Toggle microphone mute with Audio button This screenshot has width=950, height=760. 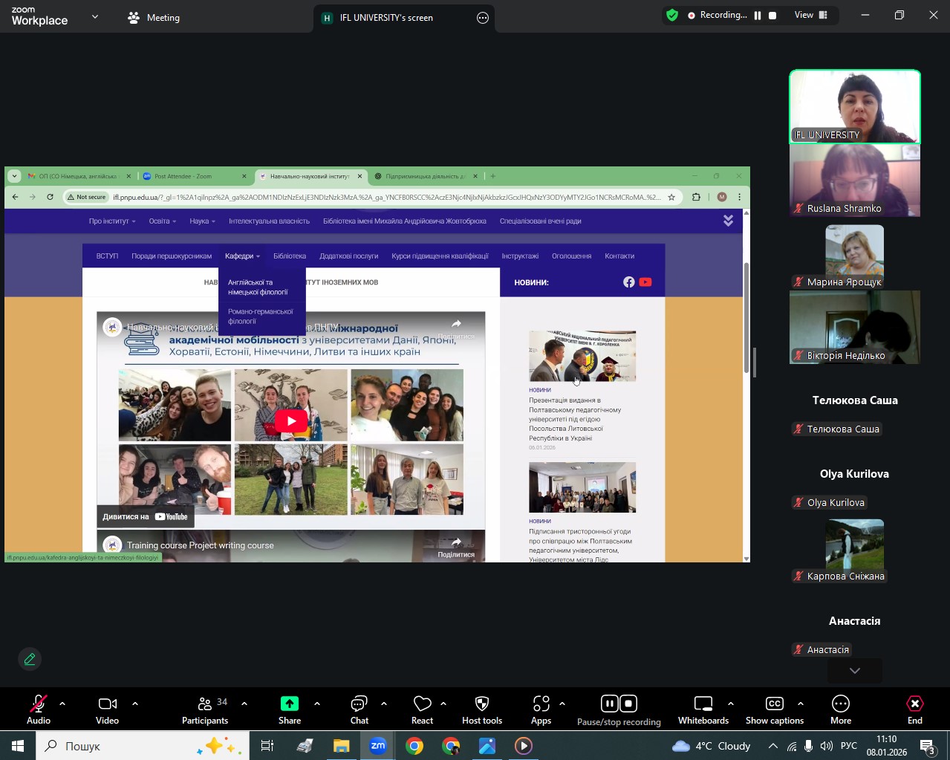(x=39, y=709)
